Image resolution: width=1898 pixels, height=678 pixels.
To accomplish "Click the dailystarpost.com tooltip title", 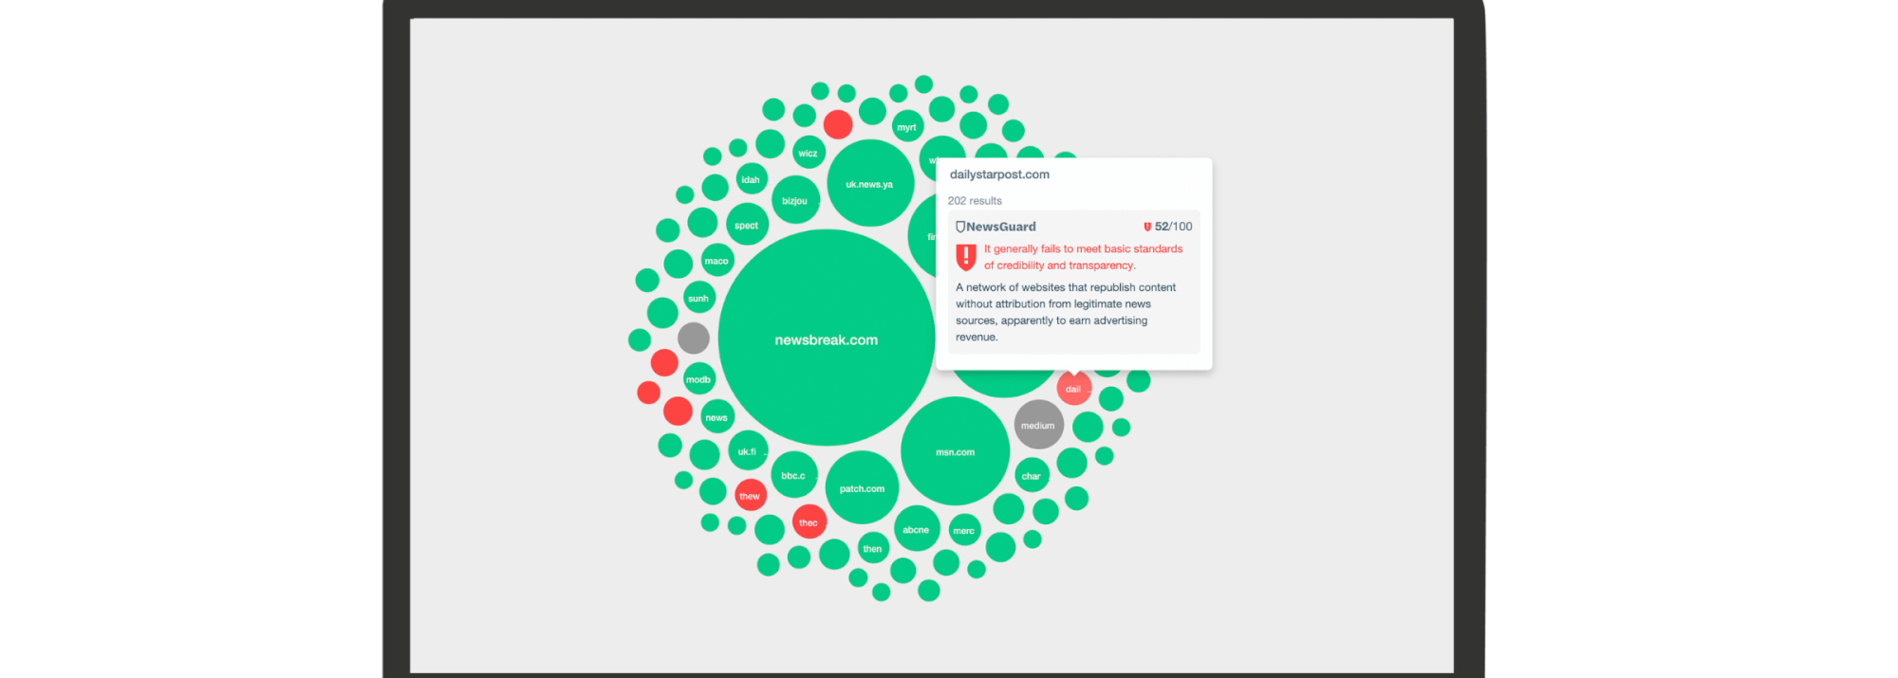I will pos(999,174).
